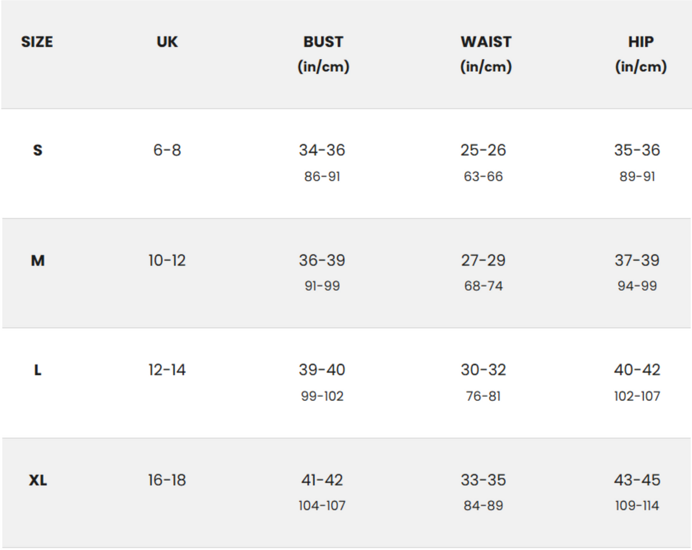Click bust measurement 34-36 inches
The width and height of the screenshot is (692, 550).
tap(322, 150)
